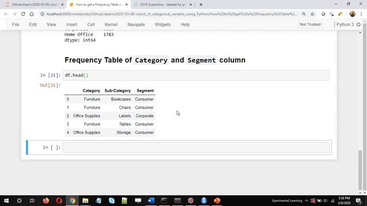Click the browser forward arrow

pyautogui.click(x=14, y=14)
